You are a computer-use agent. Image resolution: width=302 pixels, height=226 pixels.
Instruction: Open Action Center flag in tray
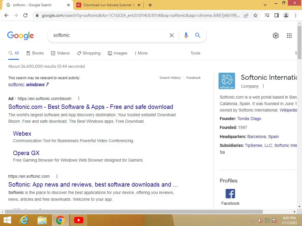pyautogui.click(x=274, y=221)
